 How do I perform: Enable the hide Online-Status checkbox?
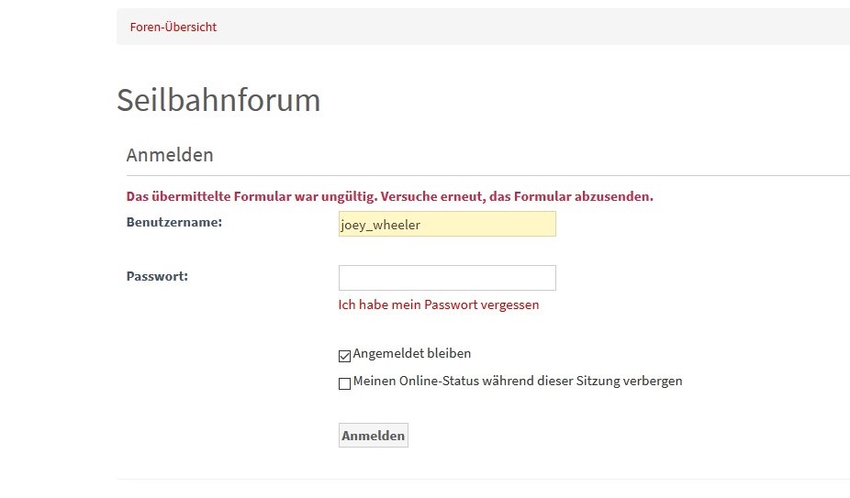[x=345, y=383]
